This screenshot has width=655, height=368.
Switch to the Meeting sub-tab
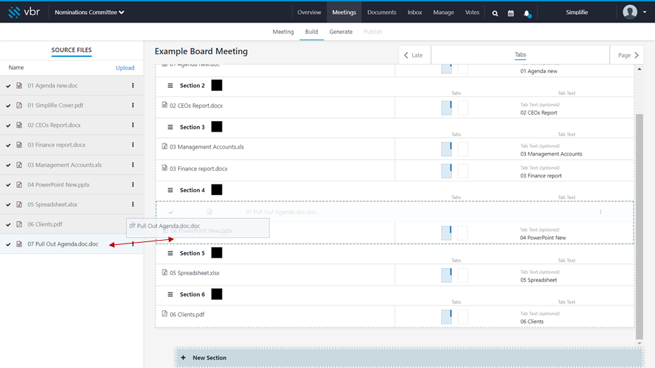(284, 32)
